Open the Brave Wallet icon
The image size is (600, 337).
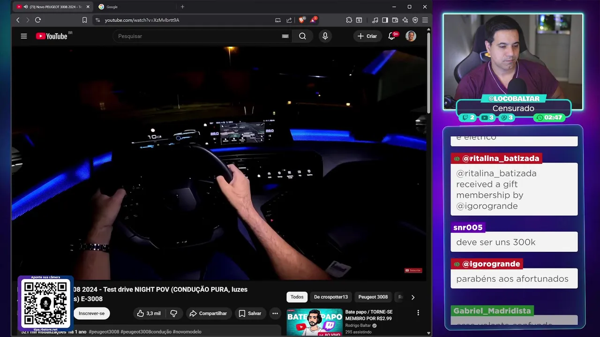[395, 20]
